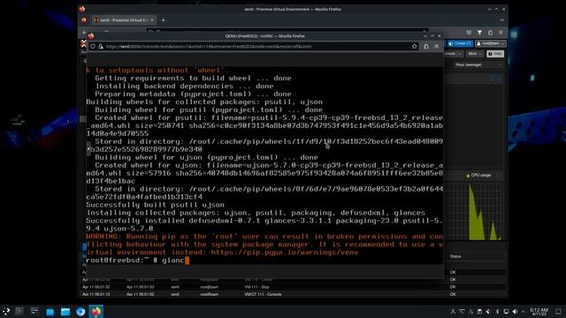Open the noVNC window hamburger menu
Screen dimensions: 566x318
(x=436, y=46)
